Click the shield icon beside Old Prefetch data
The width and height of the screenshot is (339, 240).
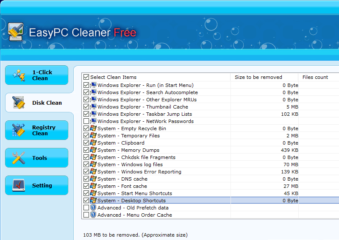tap(93, 208)
